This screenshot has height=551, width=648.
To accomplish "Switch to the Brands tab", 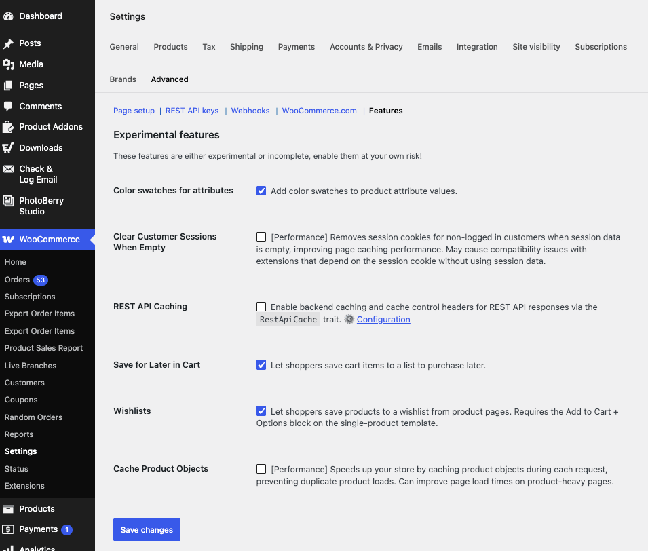I will [x=123, y=79].
